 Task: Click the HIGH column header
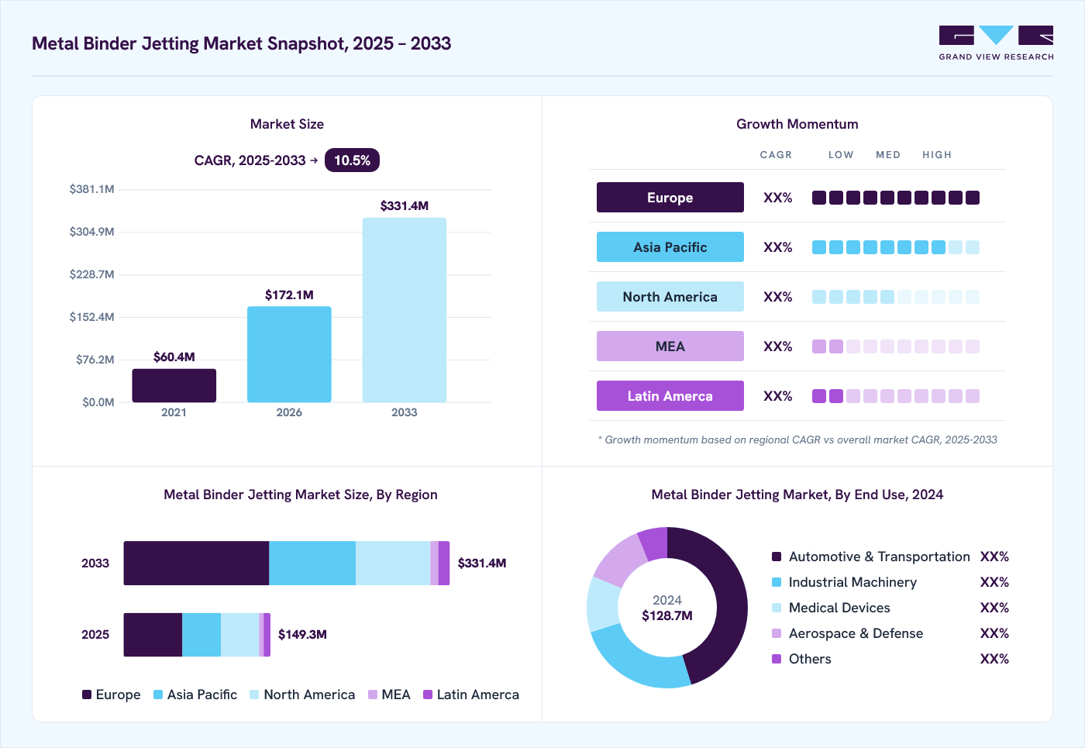[937, 155]
